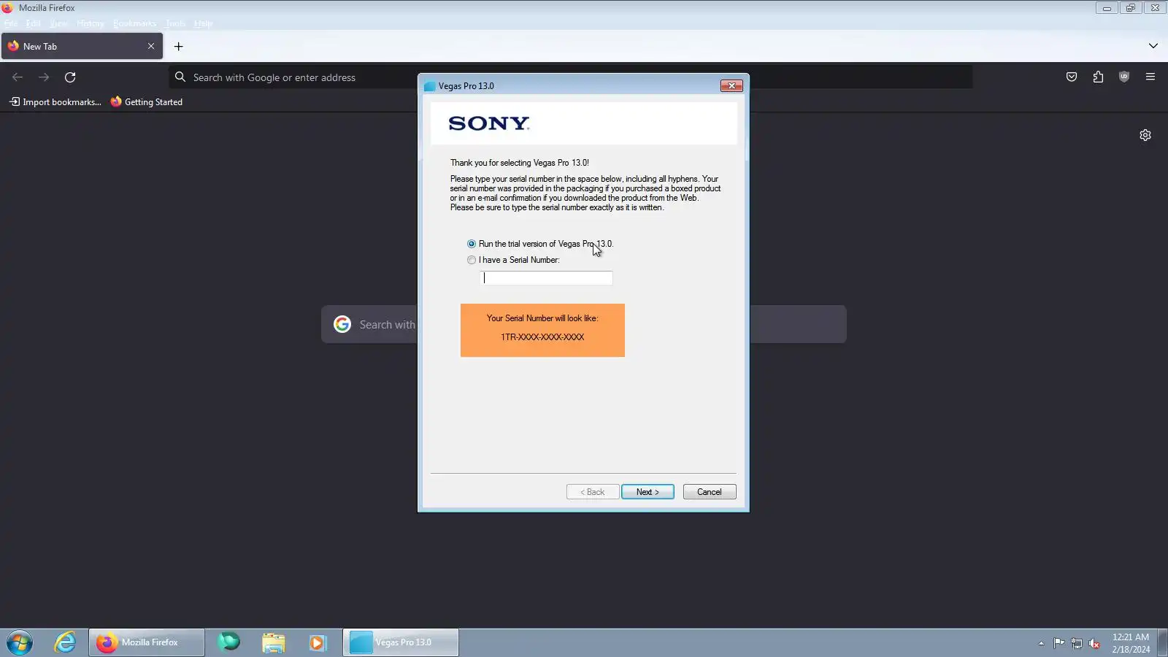
Task: Open the green bird taskbar application
Action: tap(229, 642)
